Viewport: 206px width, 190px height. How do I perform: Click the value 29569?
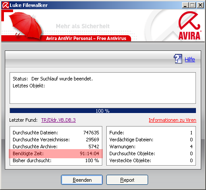92,140
